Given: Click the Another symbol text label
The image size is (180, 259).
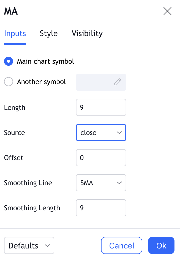Looking at the screenshot, I should pyautogui.click(x=41, y=82).
